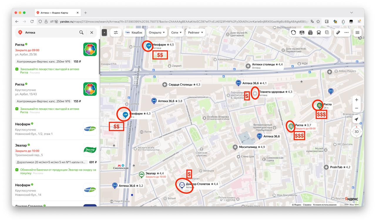This screenshot has height=222, width=376.
Task: Select the Аптека 36,6 ★3,2 map pin
Action: (115, 186)
